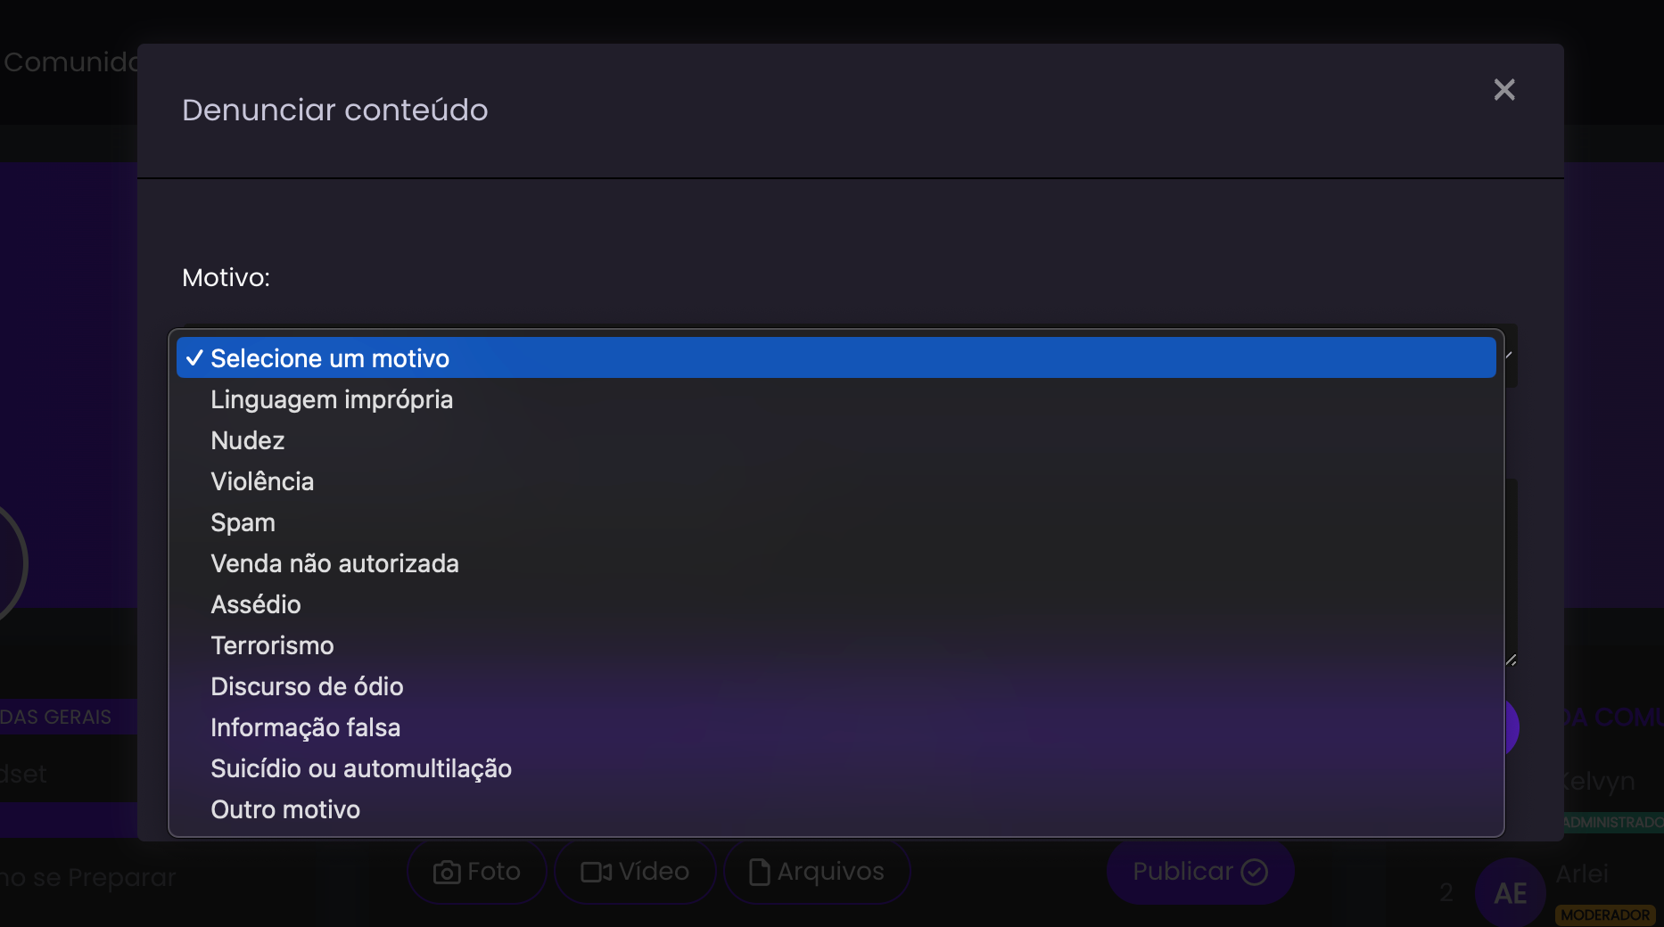Select 'Informação falsa' option
Image resolution: width=1664 pixels, height=927 pixels.
(305, 727)
